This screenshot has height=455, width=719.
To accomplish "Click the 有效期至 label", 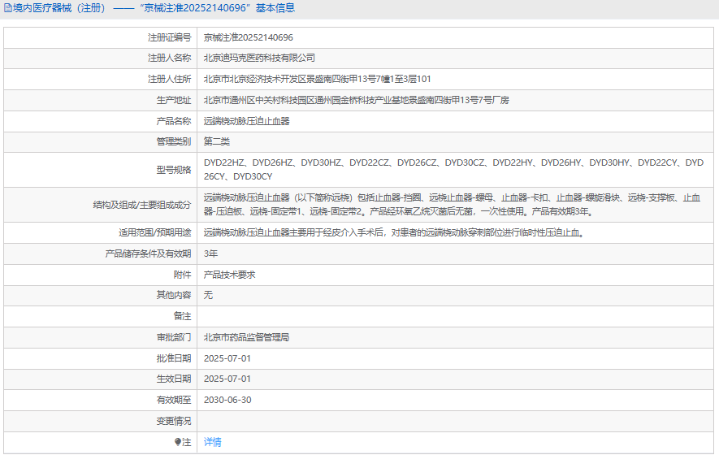I will click(174, 400).
